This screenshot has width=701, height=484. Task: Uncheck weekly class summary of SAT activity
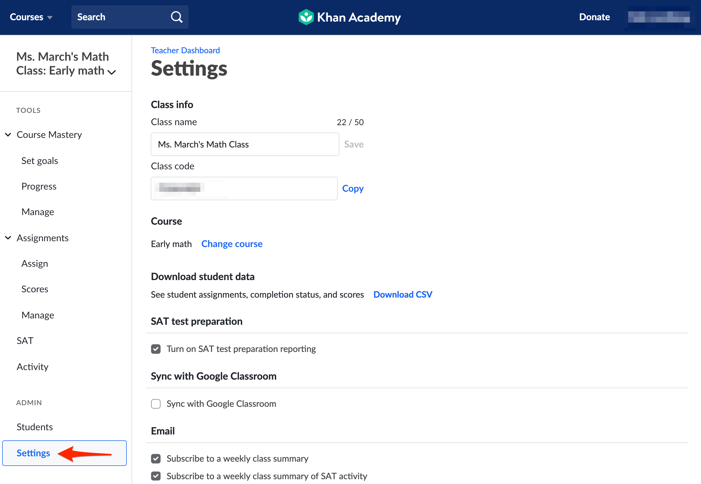pos(156,476)
